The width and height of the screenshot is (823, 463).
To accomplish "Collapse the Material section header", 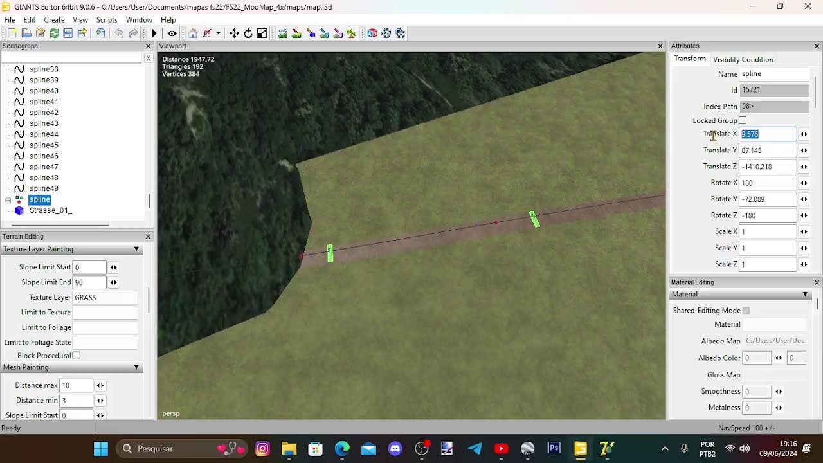I will tap(805, 295).
